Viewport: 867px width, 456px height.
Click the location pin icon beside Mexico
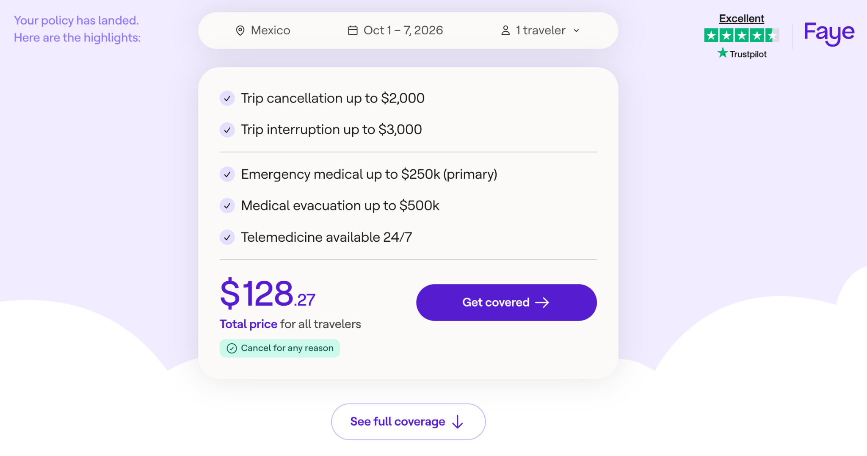pyautogui.click(x=240, y=30)
